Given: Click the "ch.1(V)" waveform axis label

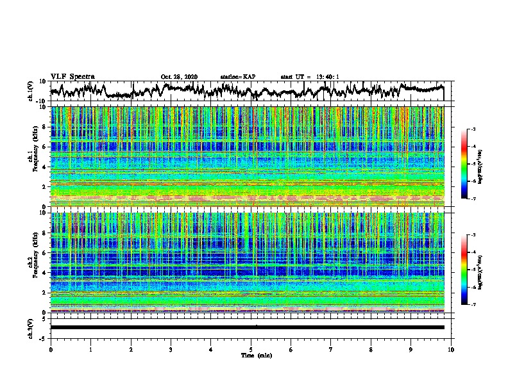Looking at the screenshot, I should click(31, 91).
